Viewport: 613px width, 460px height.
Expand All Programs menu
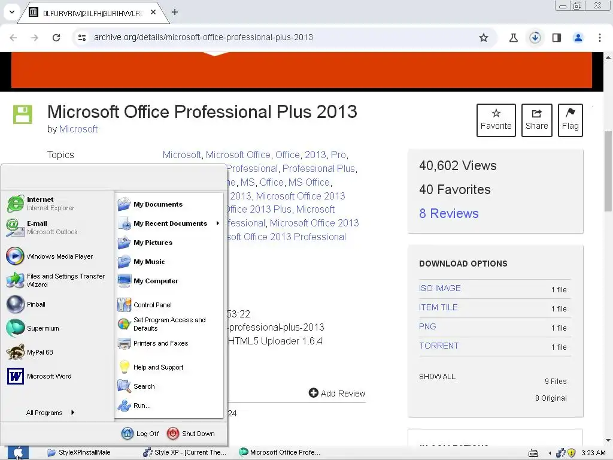pyautogui.click(x=50, y=413)
